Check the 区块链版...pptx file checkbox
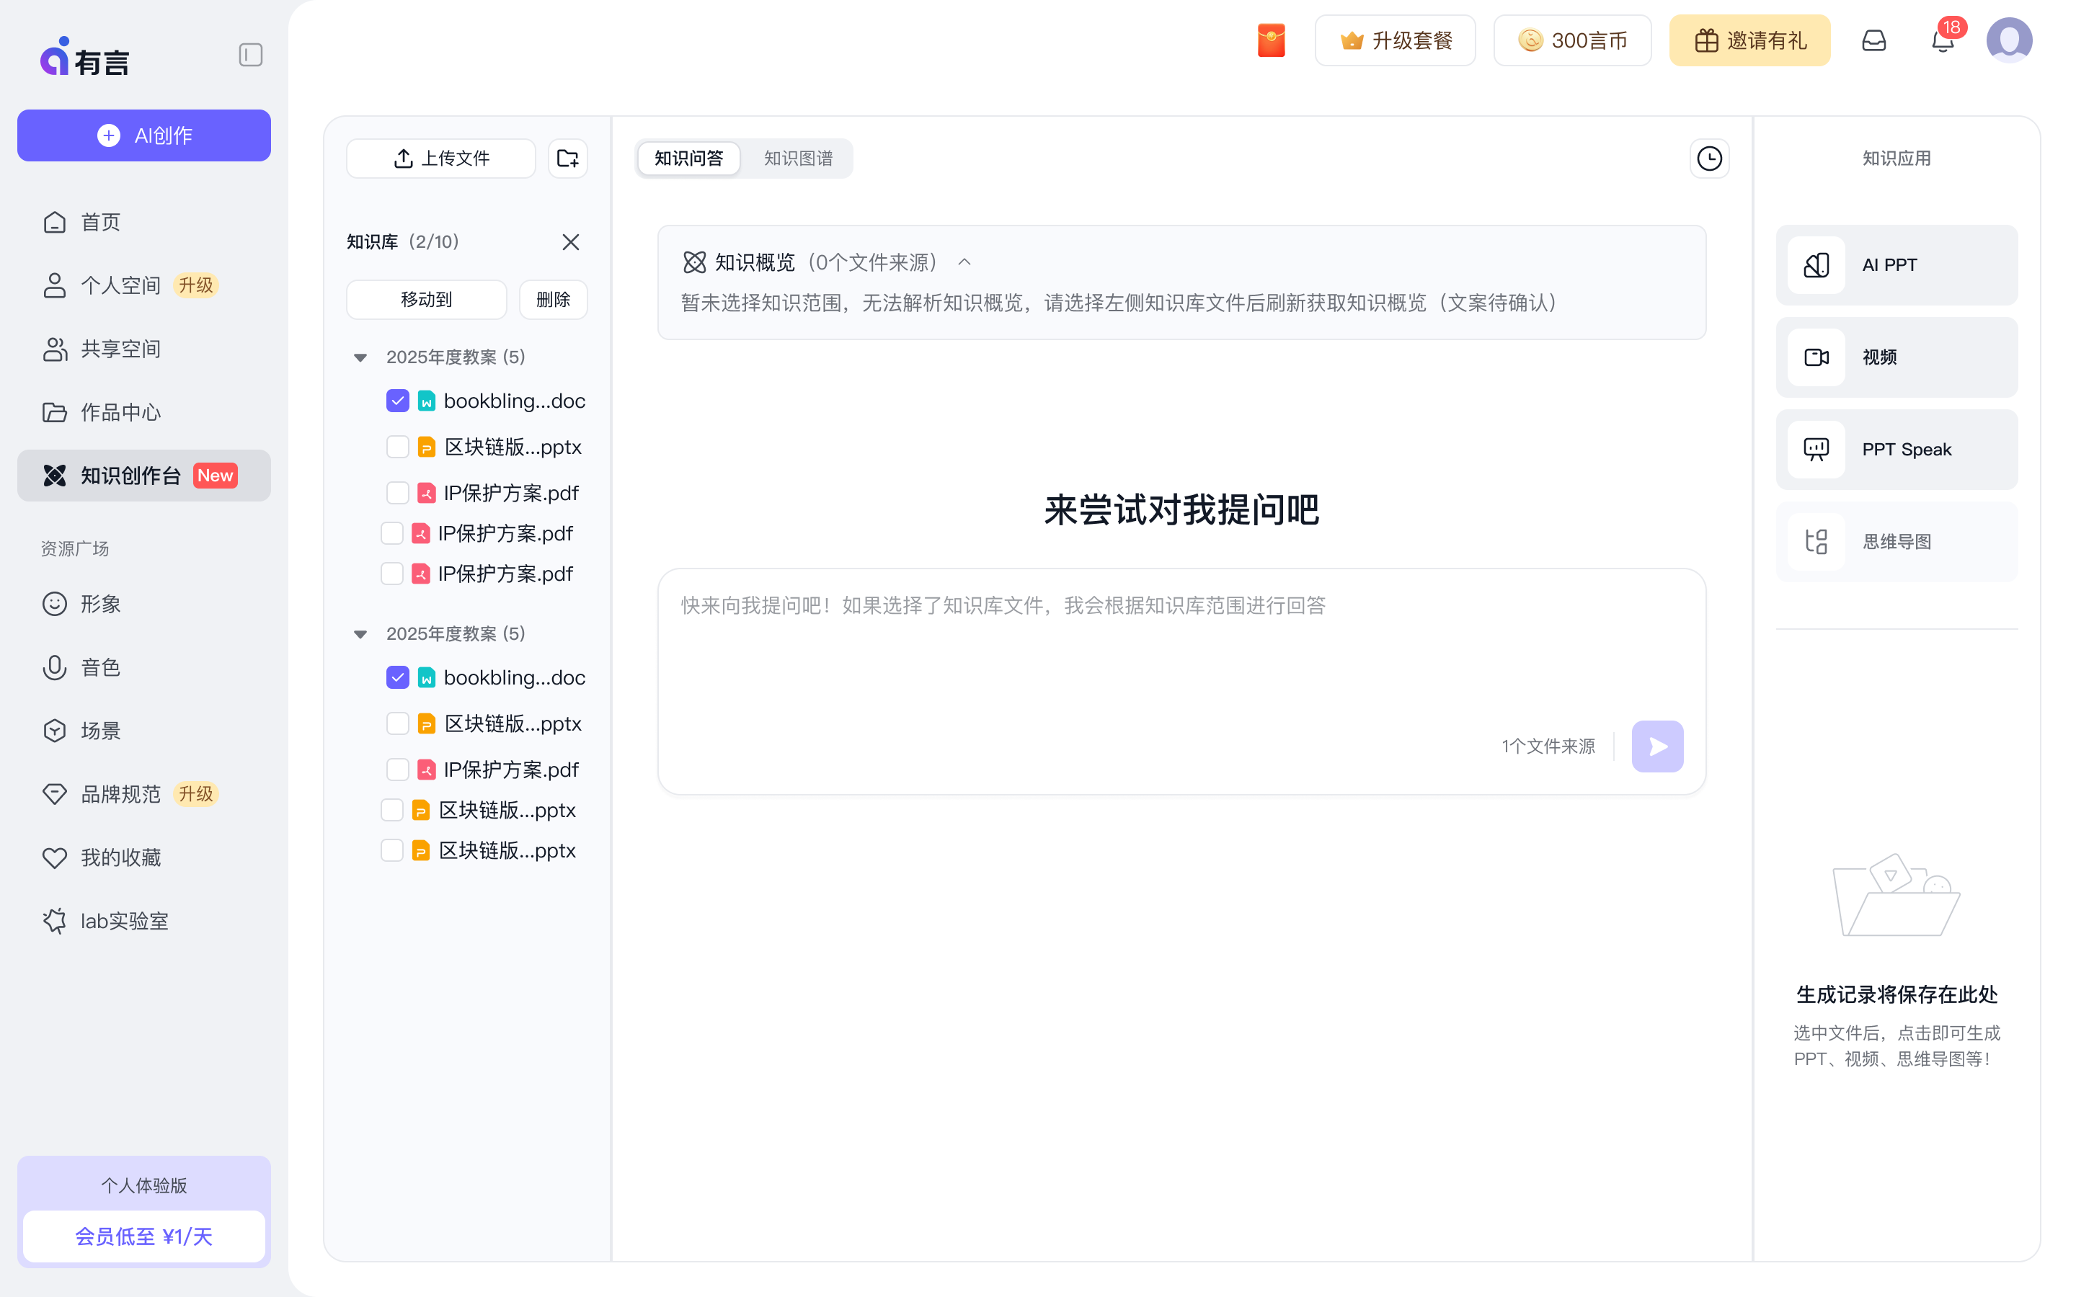 [x=397, y=446]
